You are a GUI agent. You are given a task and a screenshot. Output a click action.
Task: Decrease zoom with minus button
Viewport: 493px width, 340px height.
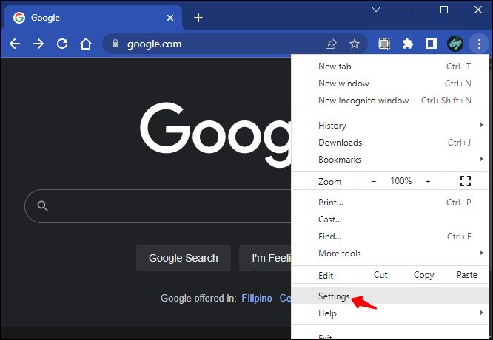coord(374,181)
